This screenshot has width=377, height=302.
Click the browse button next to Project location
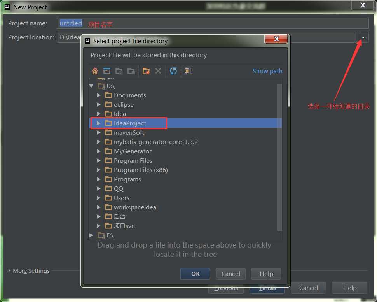click(363, 37)
